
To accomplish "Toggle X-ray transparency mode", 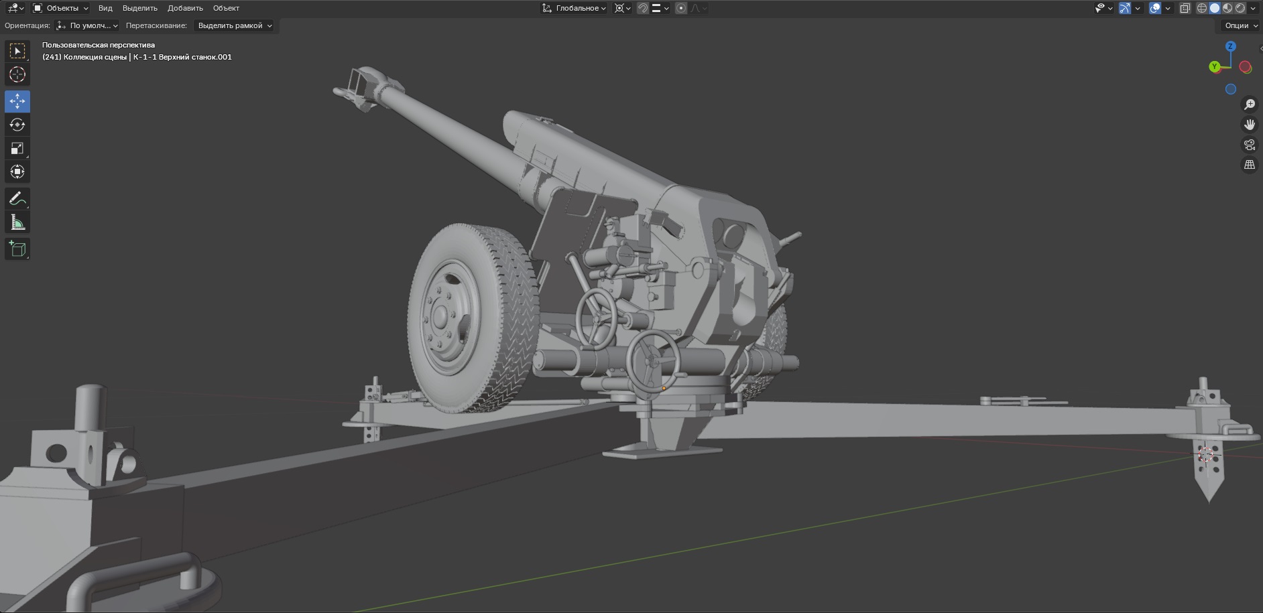I will (1185, 8).
